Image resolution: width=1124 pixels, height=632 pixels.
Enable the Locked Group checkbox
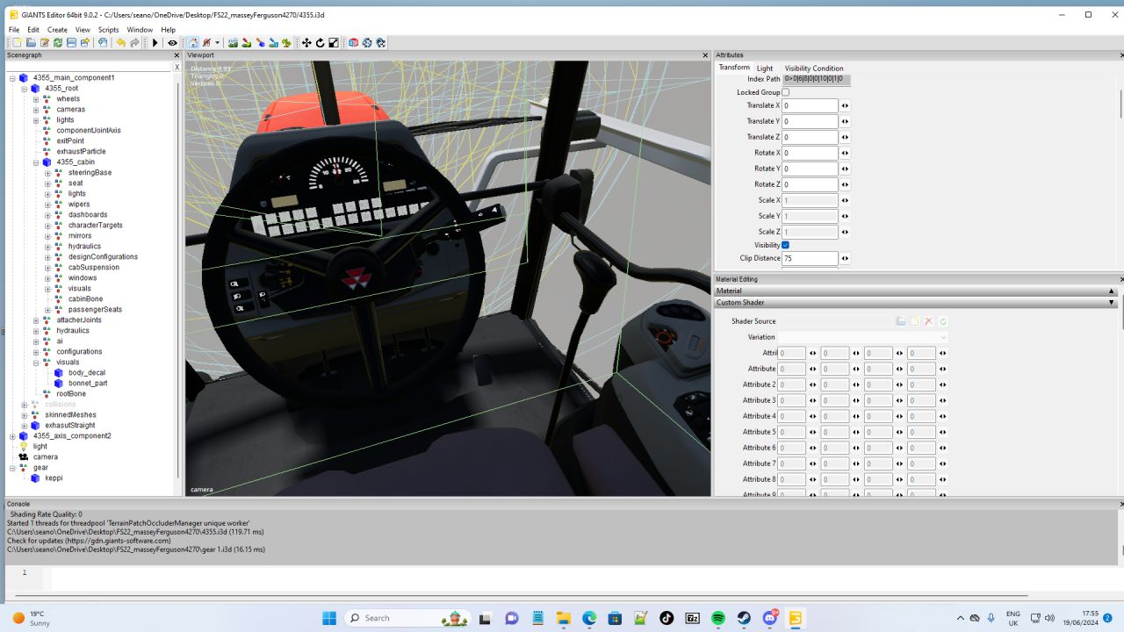[785, 92]
